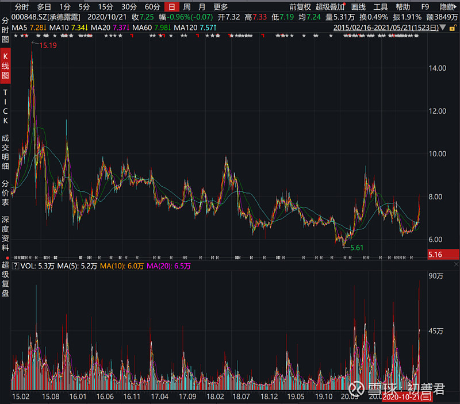Screen dimensions: 460x404
Task: Select the 60分 period tab
Action: pos(152,7)
